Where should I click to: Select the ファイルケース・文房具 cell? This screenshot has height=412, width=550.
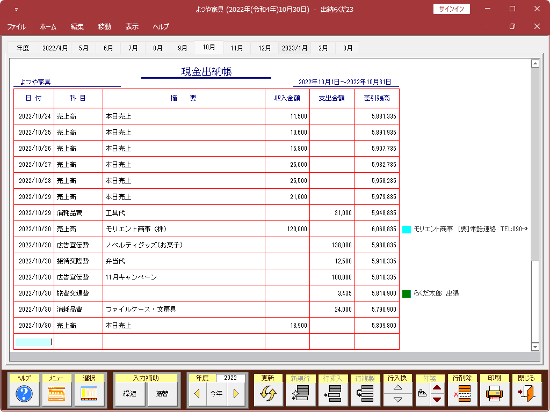click(184, 310)
